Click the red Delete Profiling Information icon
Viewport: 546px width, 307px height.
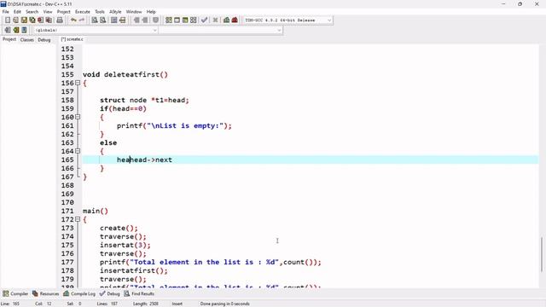[235, 20]
